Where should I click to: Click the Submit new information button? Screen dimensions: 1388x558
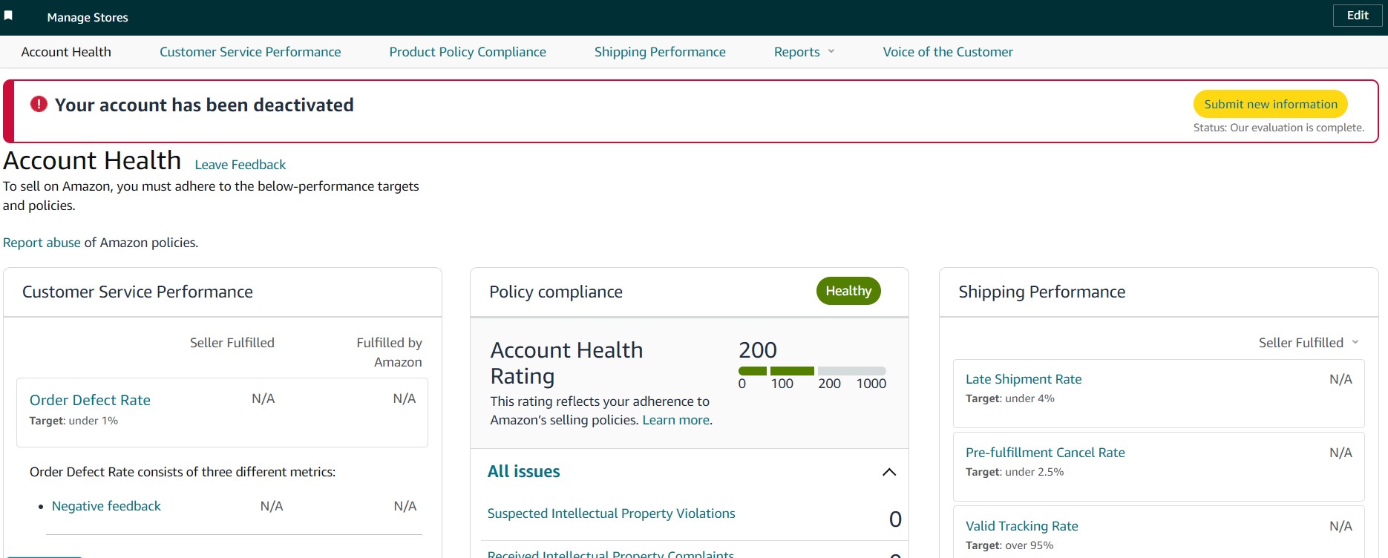[1271, 104]
